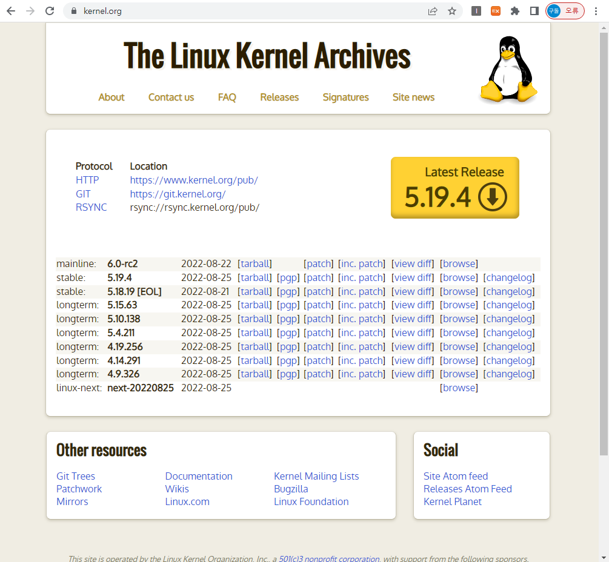Open Linux.com link

[187, 502]
